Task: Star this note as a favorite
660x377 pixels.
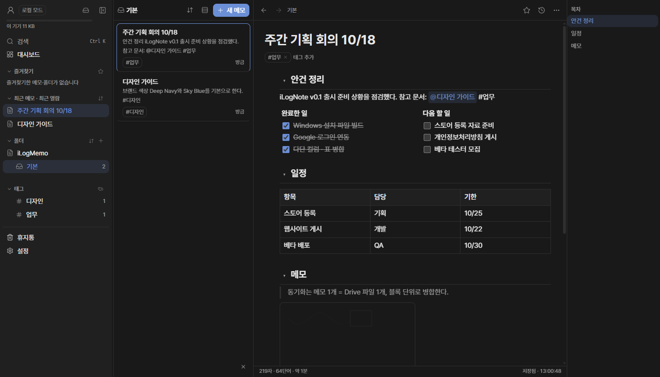Action: pos(527,10)
